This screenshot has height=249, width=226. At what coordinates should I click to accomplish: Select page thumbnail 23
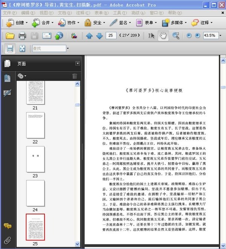35,159
